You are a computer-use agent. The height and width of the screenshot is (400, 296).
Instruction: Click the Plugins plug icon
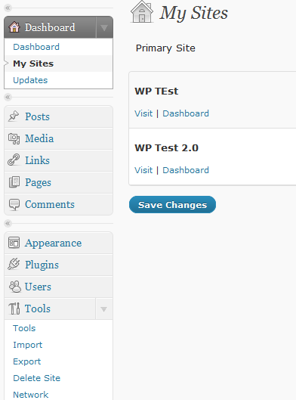(14, 265)
